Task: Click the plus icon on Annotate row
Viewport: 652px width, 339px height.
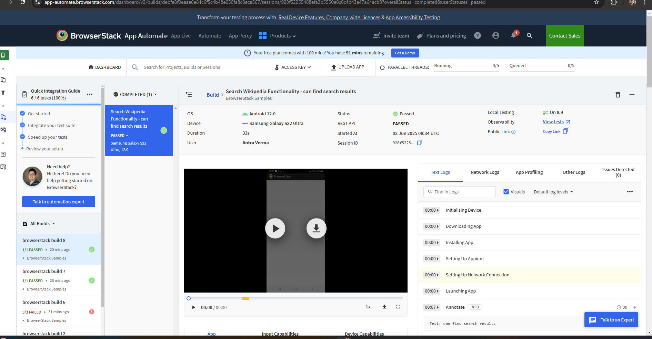Action: (x=635, y=308)
